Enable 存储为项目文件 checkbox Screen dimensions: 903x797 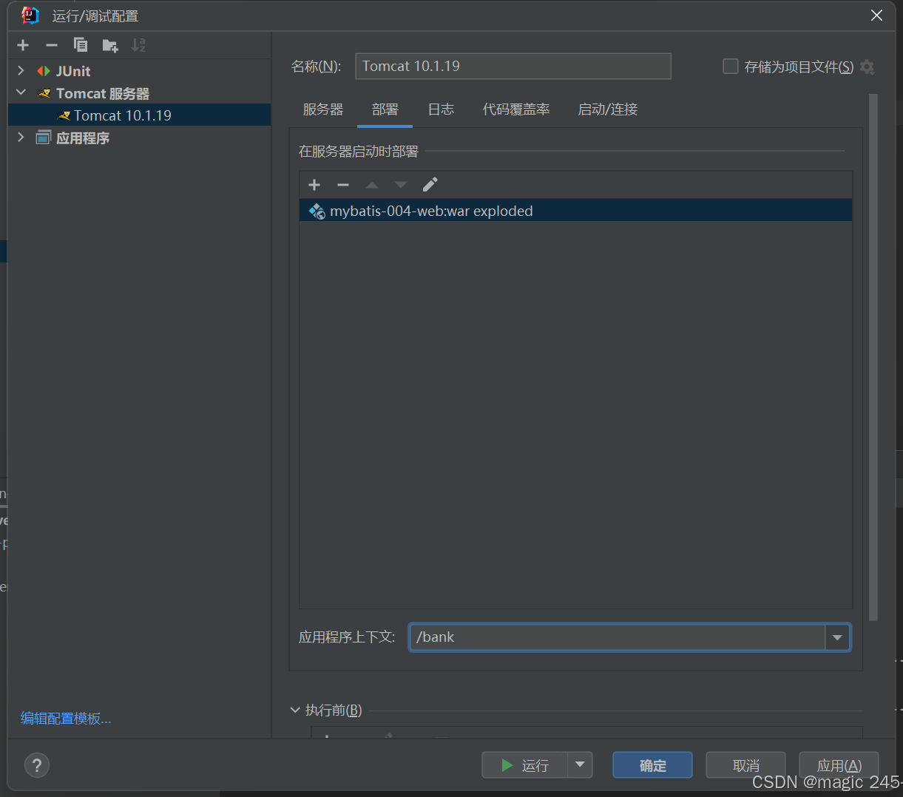pos(731,67)
